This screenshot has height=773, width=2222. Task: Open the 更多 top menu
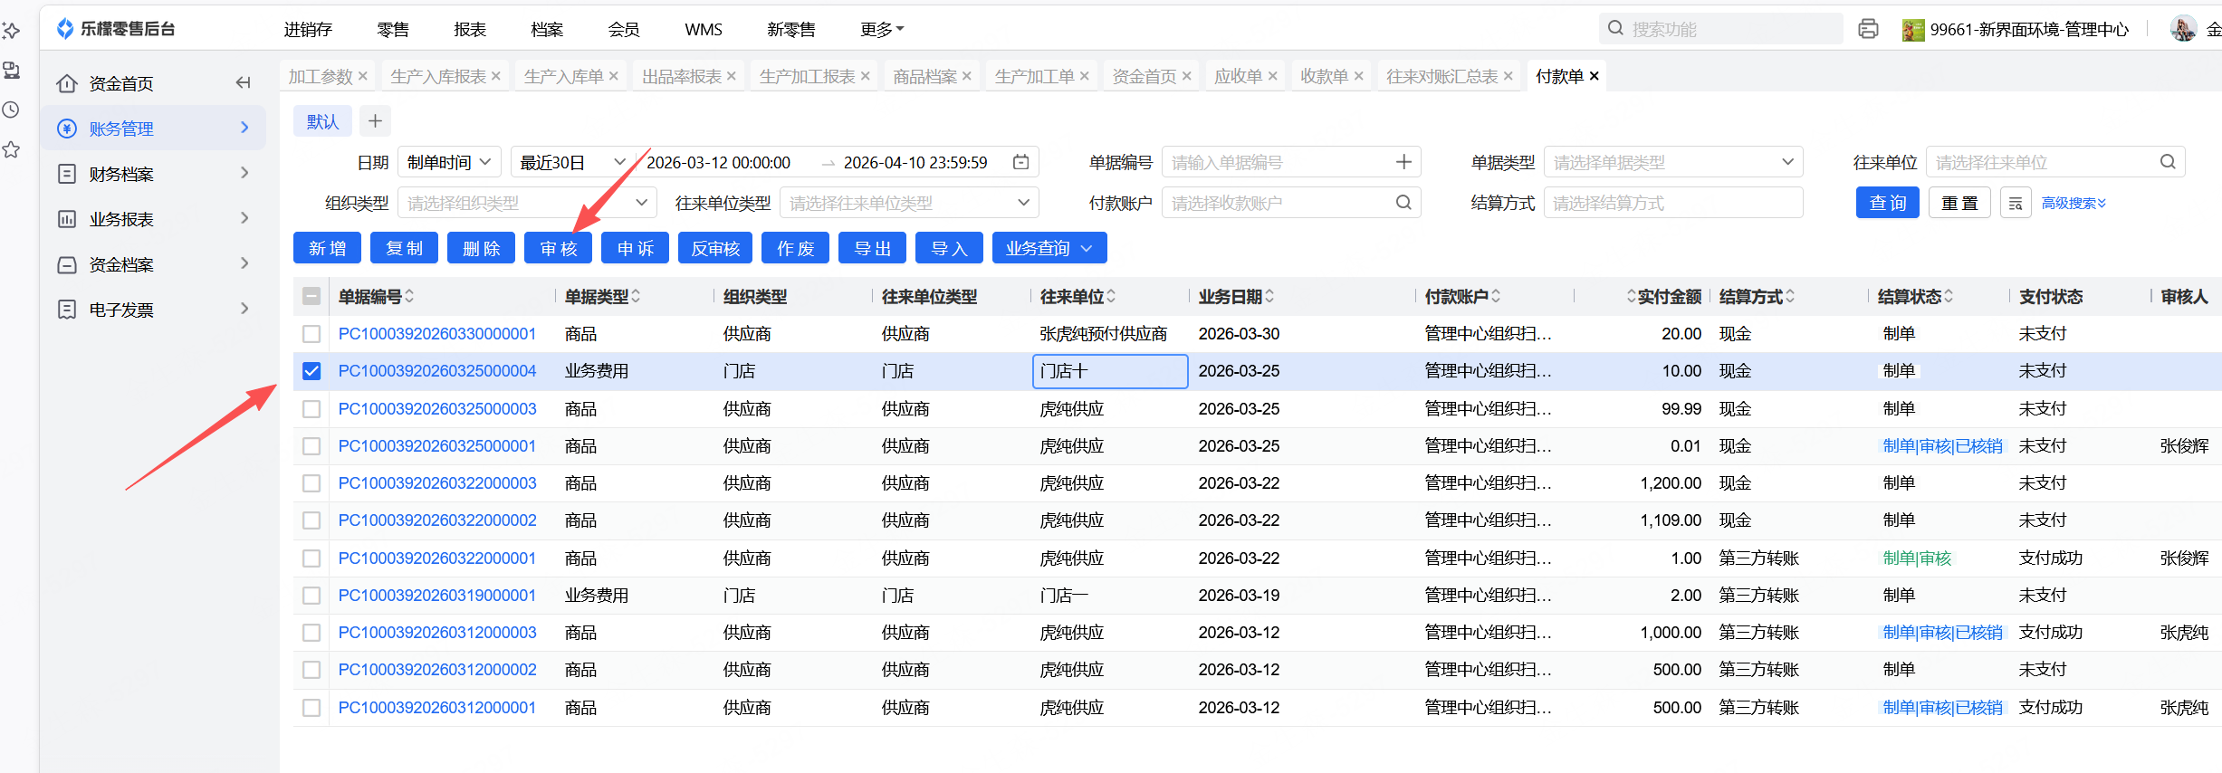pyautogui.click(x=881, y=29)
